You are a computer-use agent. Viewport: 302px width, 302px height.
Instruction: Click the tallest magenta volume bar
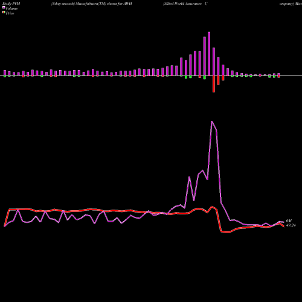(x=209, y=54)
